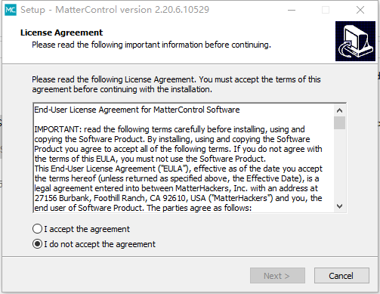Image resolution: width=380 pixels, height=294 pixels.
Task: Cancel the MatterControl installation
Action: tap(341, 276)
